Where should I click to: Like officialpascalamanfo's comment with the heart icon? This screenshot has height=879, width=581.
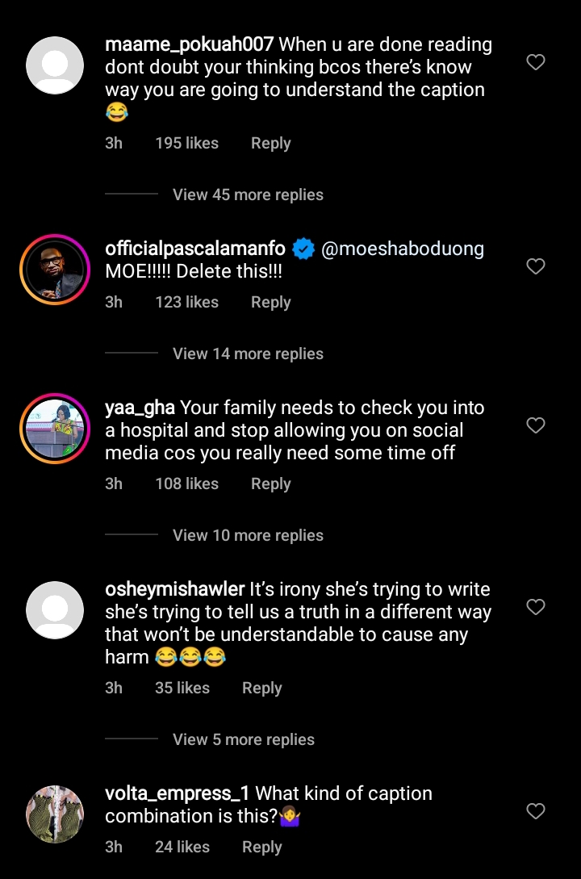[536, 266]
